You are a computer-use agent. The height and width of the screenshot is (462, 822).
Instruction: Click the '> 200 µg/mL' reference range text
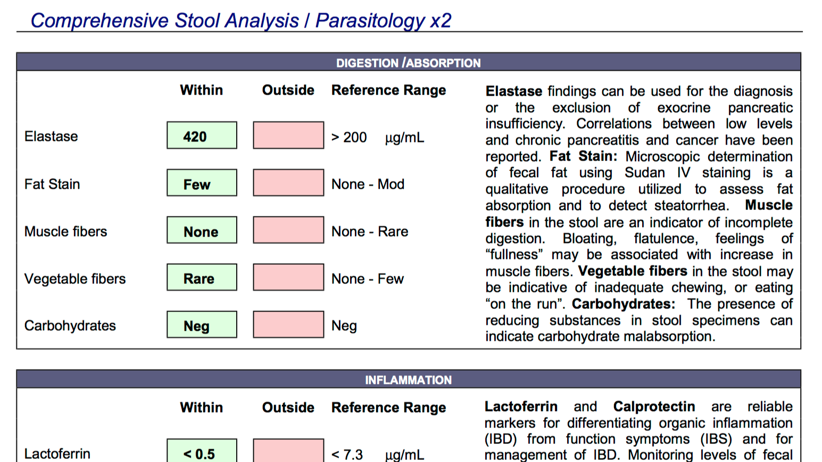coord(378,138)
